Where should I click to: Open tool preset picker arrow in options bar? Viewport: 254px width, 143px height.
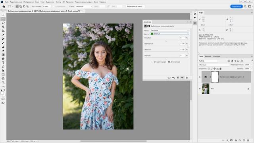click(x=13, y=6)
